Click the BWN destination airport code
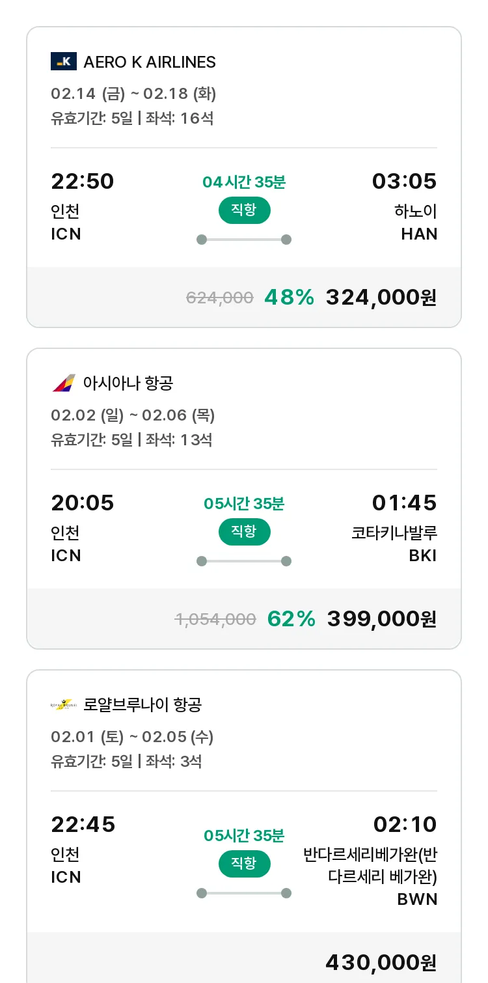488x983 pixels. (417, 900)
